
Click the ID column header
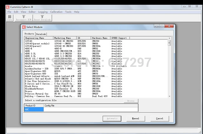(x=84, y=38)
